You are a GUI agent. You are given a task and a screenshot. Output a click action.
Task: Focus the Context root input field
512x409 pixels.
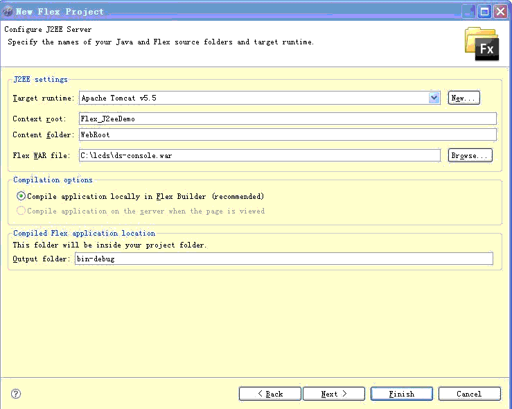288,119
